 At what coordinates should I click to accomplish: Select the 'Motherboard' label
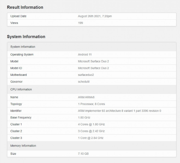point(19,75)
